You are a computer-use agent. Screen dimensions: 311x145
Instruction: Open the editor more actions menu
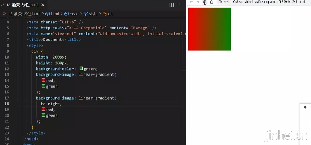coord(179,5)
